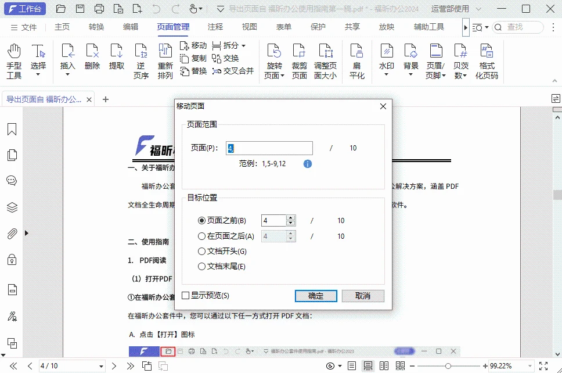Select the 裁剪页面 (Crop Pages) tool

[x=299, y=55]
